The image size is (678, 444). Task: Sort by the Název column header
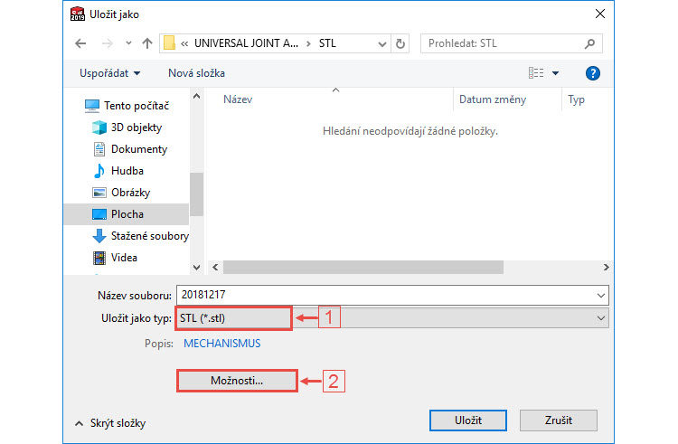(x=237, y=100)
